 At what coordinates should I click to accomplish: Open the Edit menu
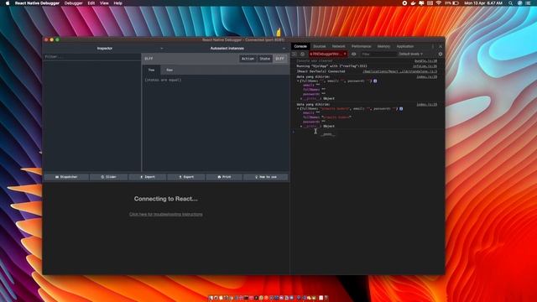(91, 3)
